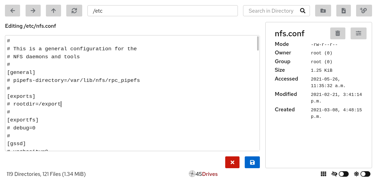Image resolution: width=377 pixels, height=180 pixels.
Task: Click the crossed-out eye hidden files icon
Action: pyautogui.click(x=334, y=174)
